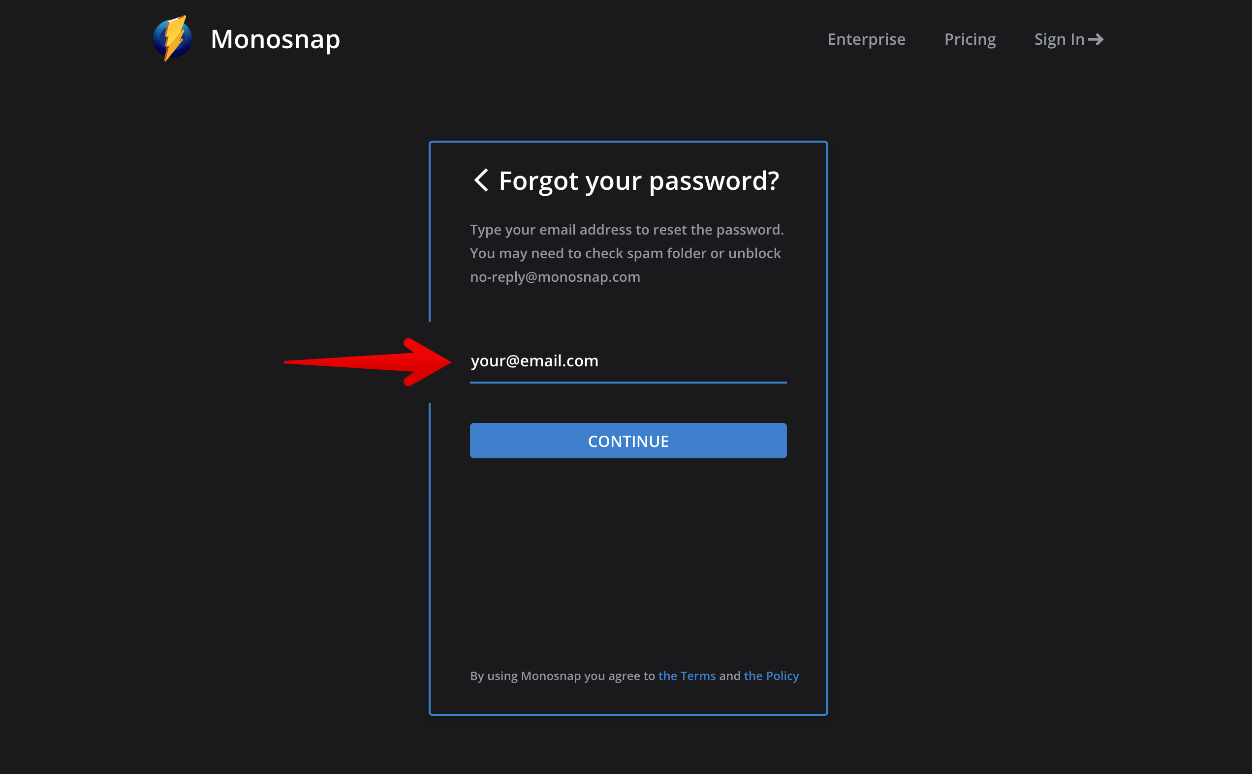Open the Terms link
The height and width of the screenshot is (774, 1252).
pos(687,676)
